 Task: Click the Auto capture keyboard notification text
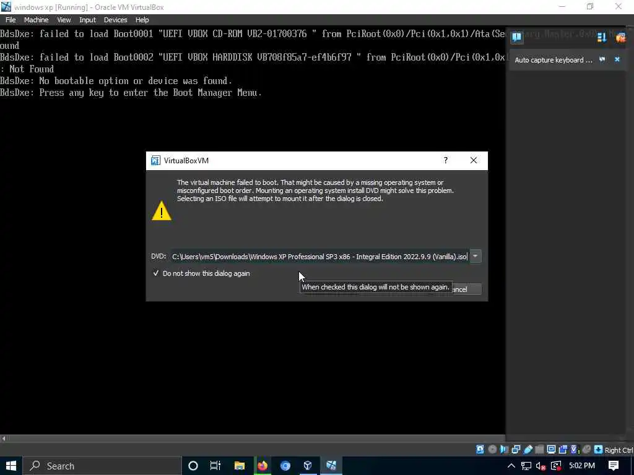[553, 60]
